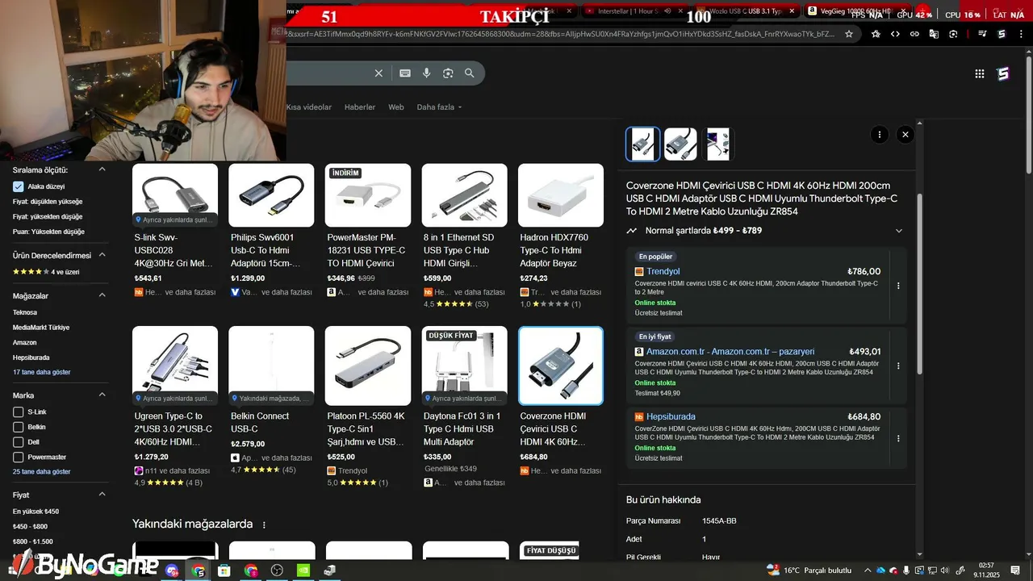1033x581 pixels.
Task: Open the browser three-dot menu
Action: (x=1022, y=34)
